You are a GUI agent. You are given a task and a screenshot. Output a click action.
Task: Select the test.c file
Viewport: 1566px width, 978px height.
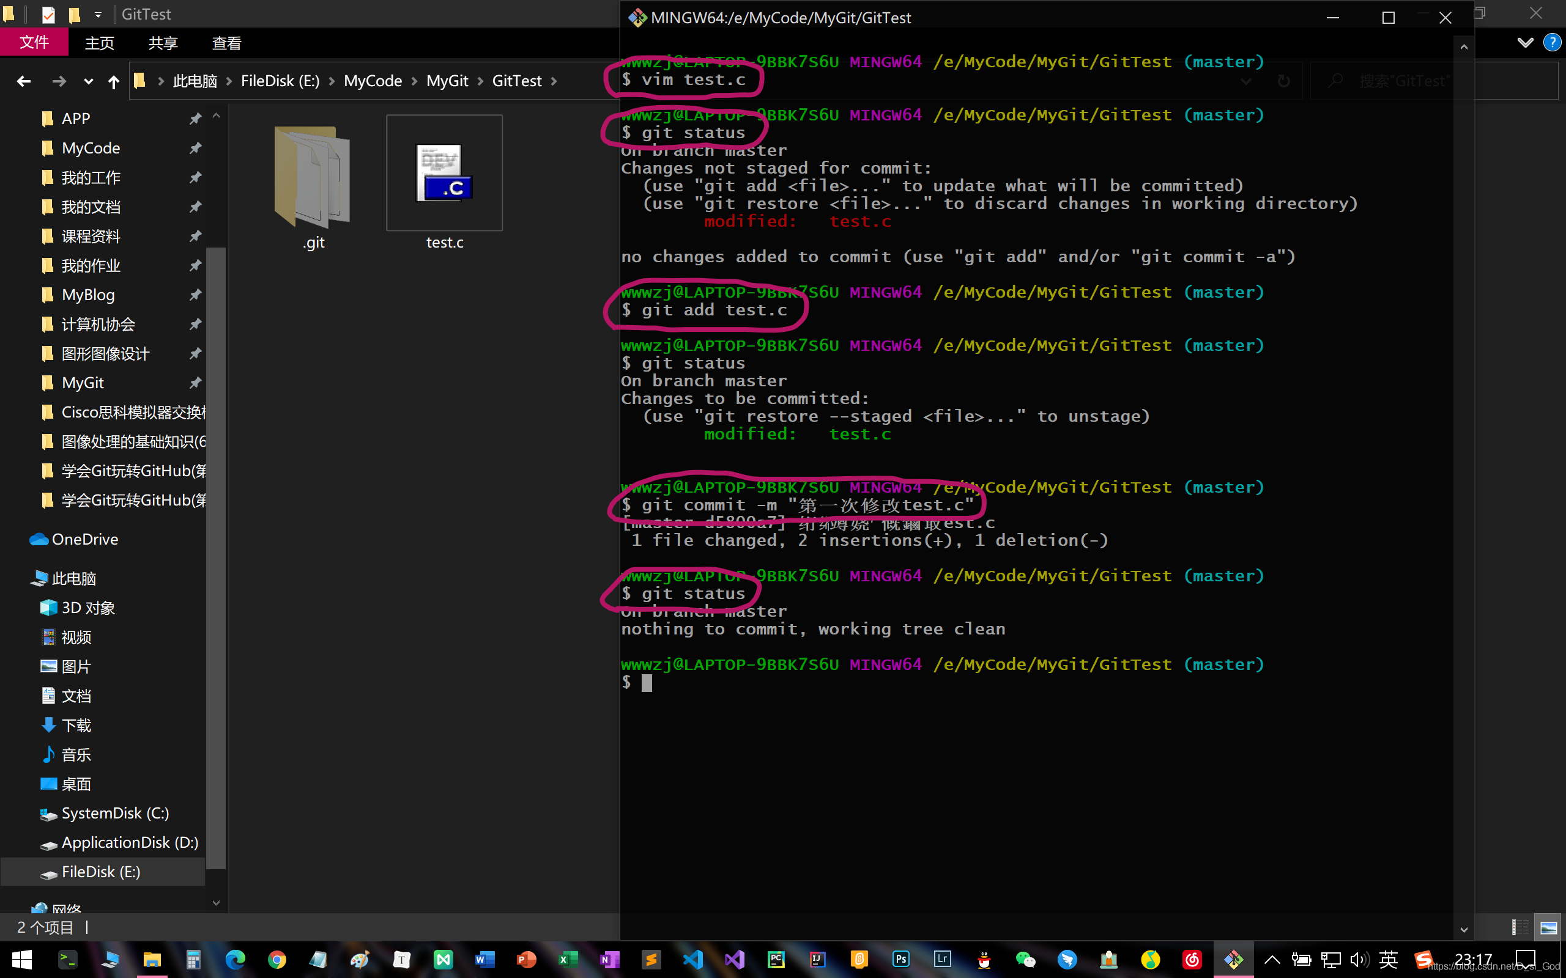[445, 183]
